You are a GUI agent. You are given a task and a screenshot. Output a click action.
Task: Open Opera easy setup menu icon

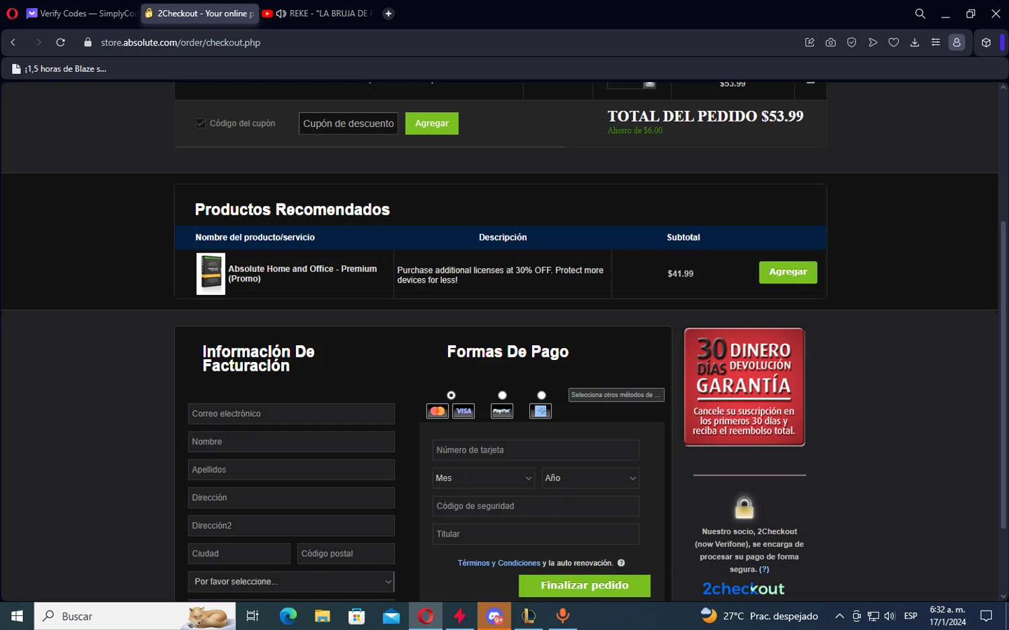936,42
